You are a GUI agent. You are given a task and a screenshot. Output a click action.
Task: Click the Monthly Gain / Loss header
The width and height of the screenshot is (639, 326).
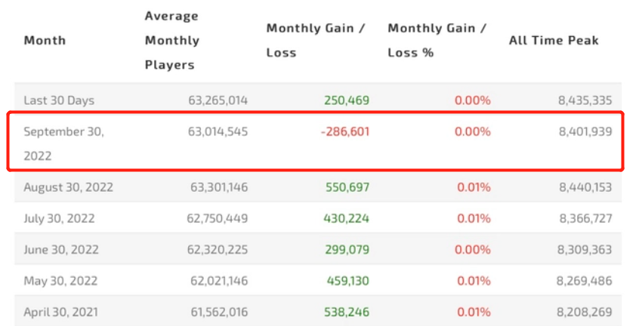click(316, 41)
